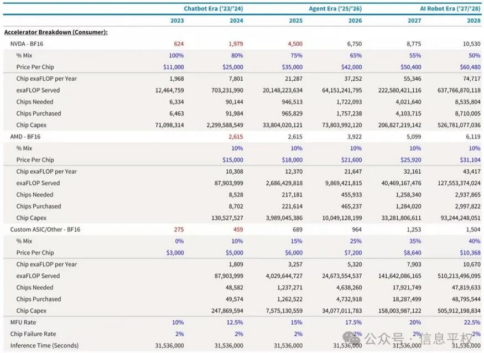Click the $11,000 NVDA price per chip cell
The image size is (484, 353).
[171, 66]
